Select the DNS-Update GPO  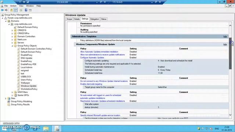click(26, 58)
